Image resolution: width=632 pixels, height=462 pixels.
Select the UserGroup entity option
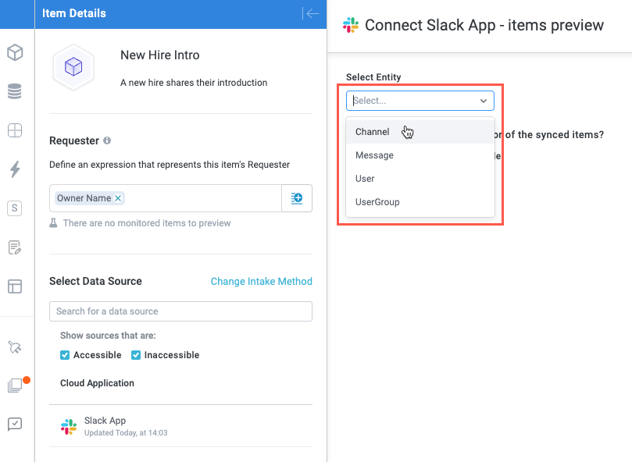(377, 202)
